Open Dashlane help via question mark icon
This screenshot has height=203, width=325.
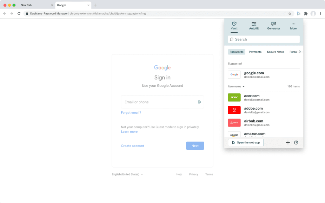pyautogui.click(x=296, y=142)
